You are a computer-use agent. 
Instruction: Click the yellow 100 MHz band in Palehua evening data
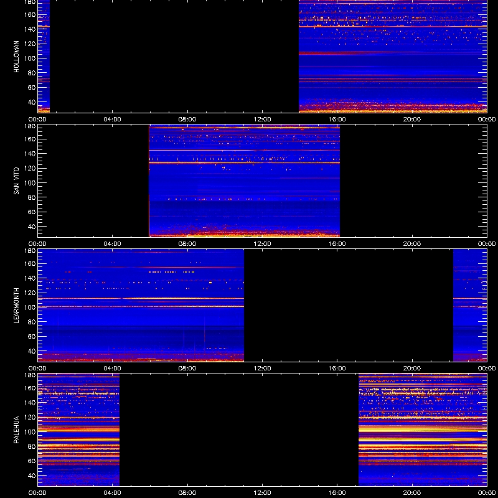pyautogui.click(x=423, y=429)
